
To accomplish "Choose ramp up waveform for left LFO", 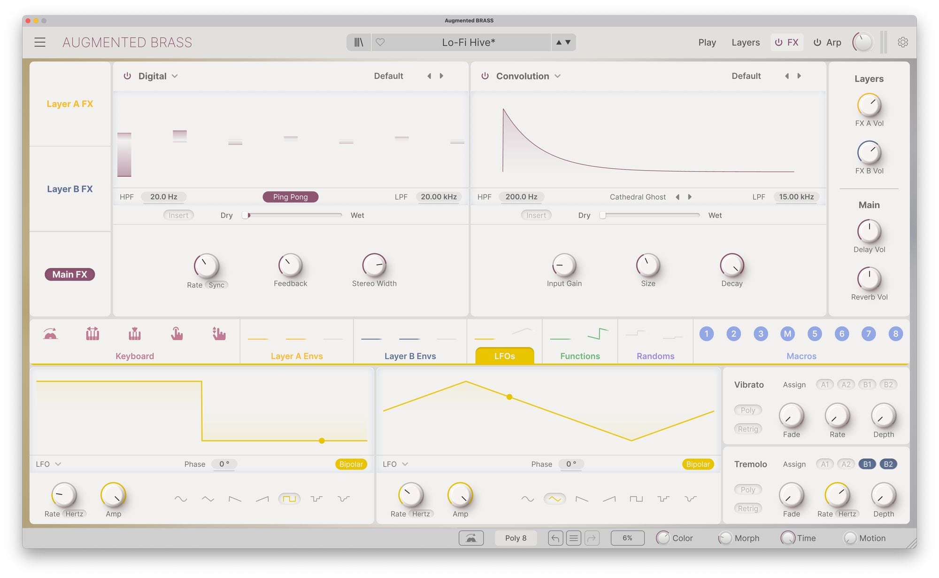I will coord(262,499).
